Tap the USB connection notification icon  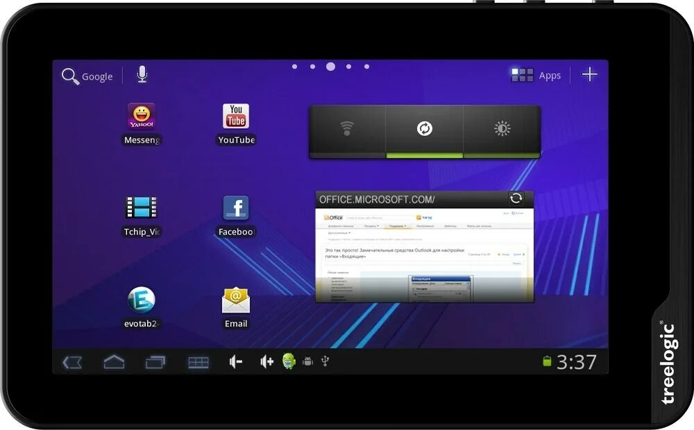(x=325, y=361)
